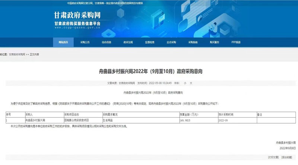The width and height of the screenshot is (298, 165).
Task: Open the PPP频道 navigation item
Action: point(236,42)
